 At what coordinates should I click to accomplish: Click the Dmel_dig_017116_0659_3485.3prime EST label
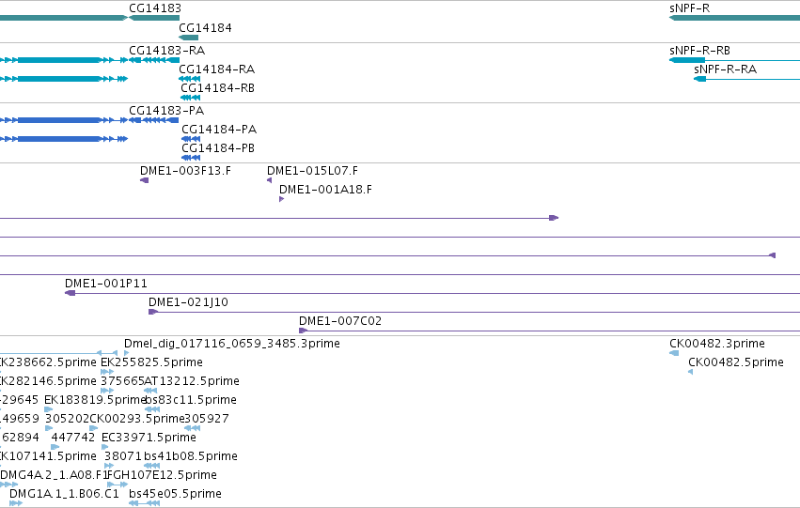click(232, 344)
